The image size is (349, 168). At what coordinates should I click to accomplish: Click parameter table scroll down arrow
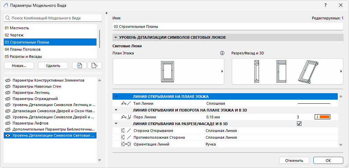[341, 145]
